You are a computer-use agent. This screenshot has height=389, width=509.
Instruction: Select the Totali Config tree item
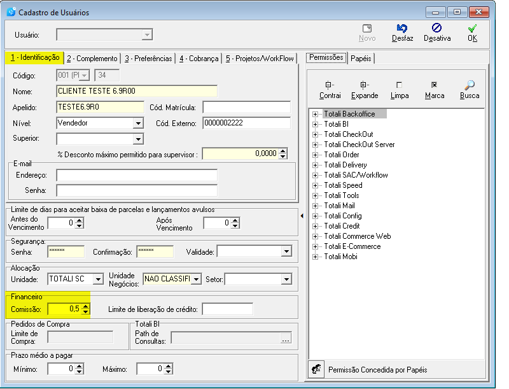pos(343,216)
